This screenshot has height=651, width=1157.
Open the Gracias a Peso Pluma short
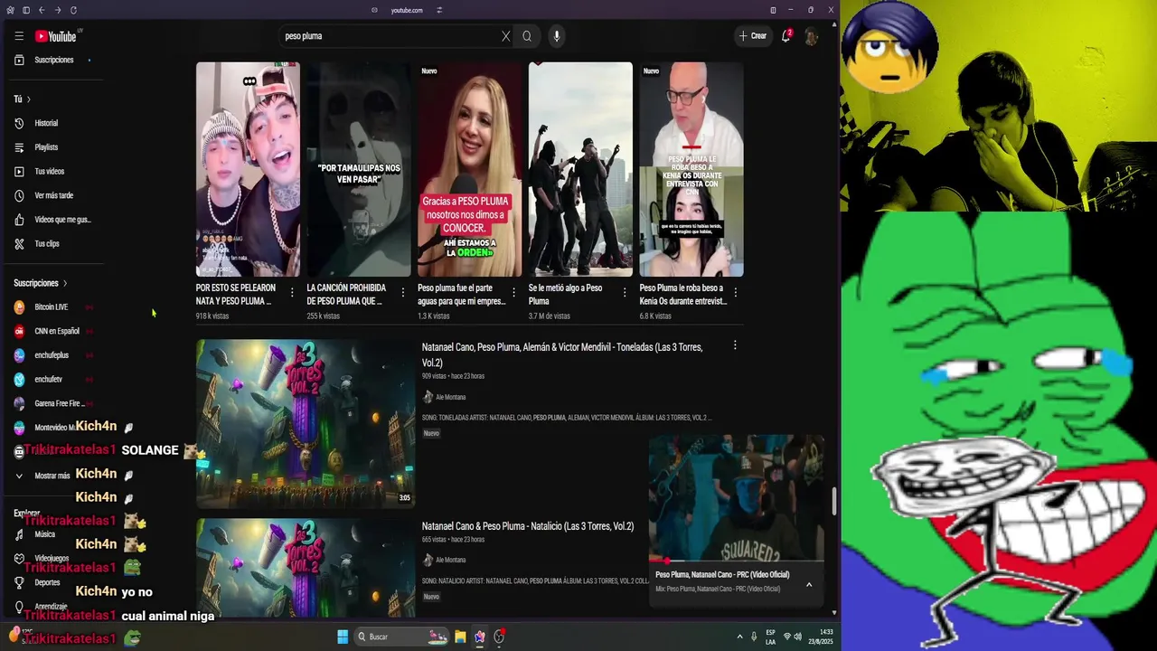tap(469, 169)
